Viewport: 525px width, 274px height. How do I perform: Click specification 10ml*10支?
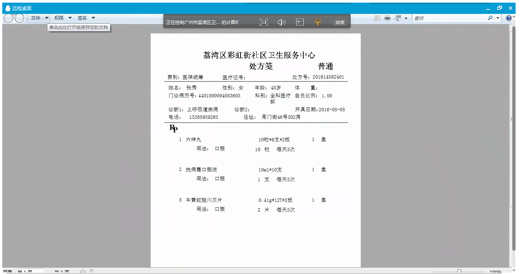pos(270,170)
